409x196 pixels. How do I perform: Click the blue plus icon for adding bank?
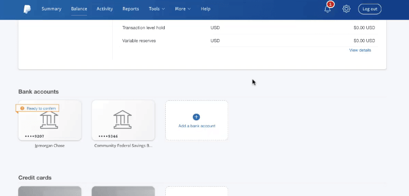(196, 117)
